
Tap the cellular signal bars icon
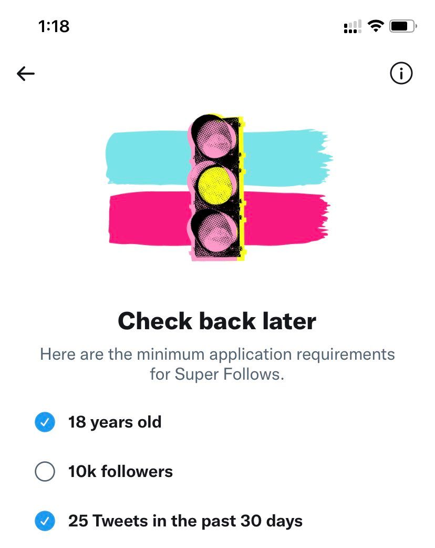click(x=353, y=26)
